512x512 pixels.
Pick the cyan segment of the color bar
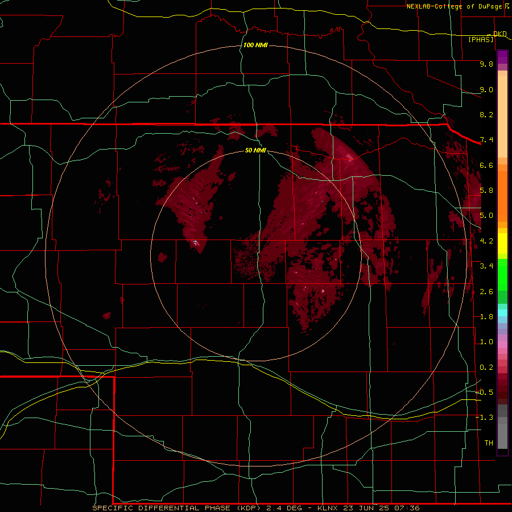502,313
